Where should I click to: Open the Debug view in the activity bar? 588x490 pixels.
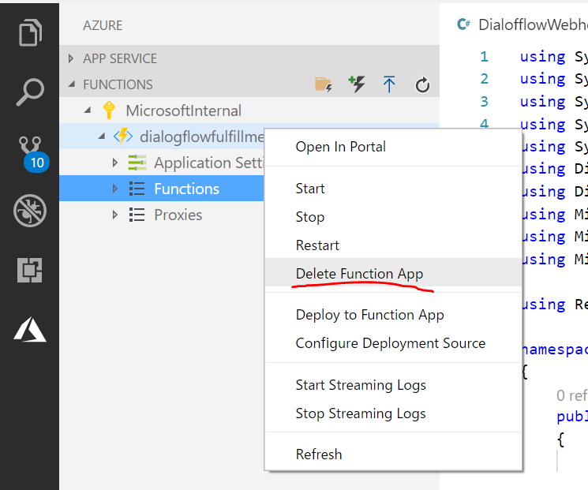point(30,211)
